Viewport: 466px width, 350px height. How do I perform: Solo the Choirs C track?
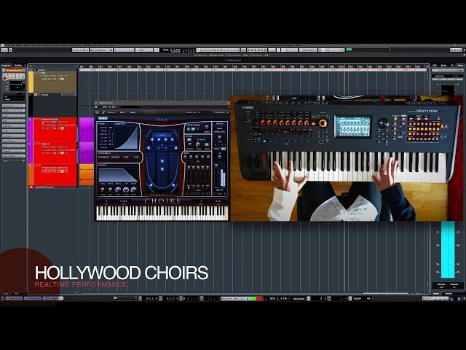39,144
